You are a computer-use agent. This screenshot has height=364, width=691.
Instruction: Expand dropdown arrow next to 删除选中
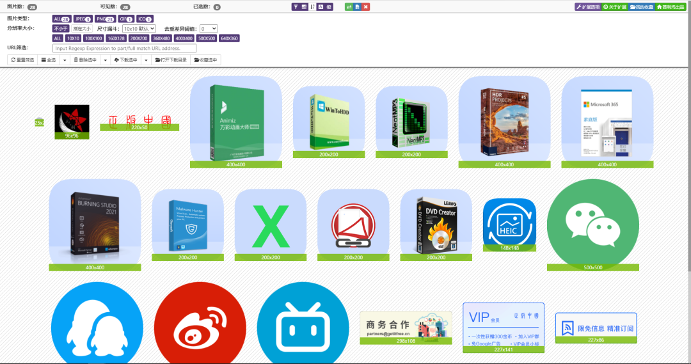point(106,60)
